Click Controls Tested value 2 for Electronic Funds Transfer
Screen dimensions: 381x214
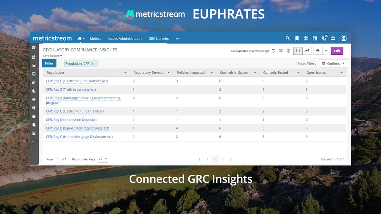(x=263, y=111)
